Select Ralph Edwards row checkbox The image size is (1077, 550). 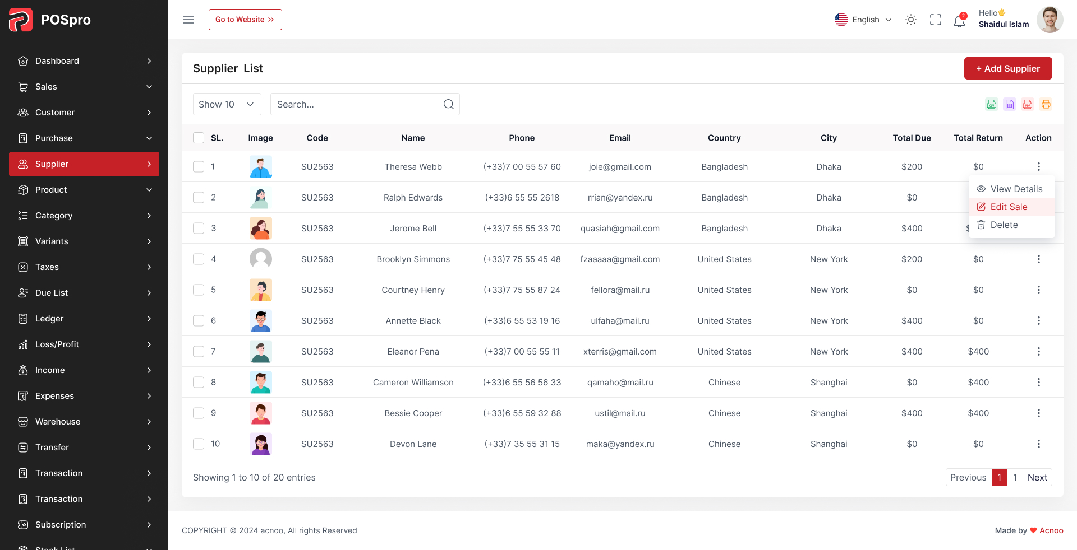[199, 197]
